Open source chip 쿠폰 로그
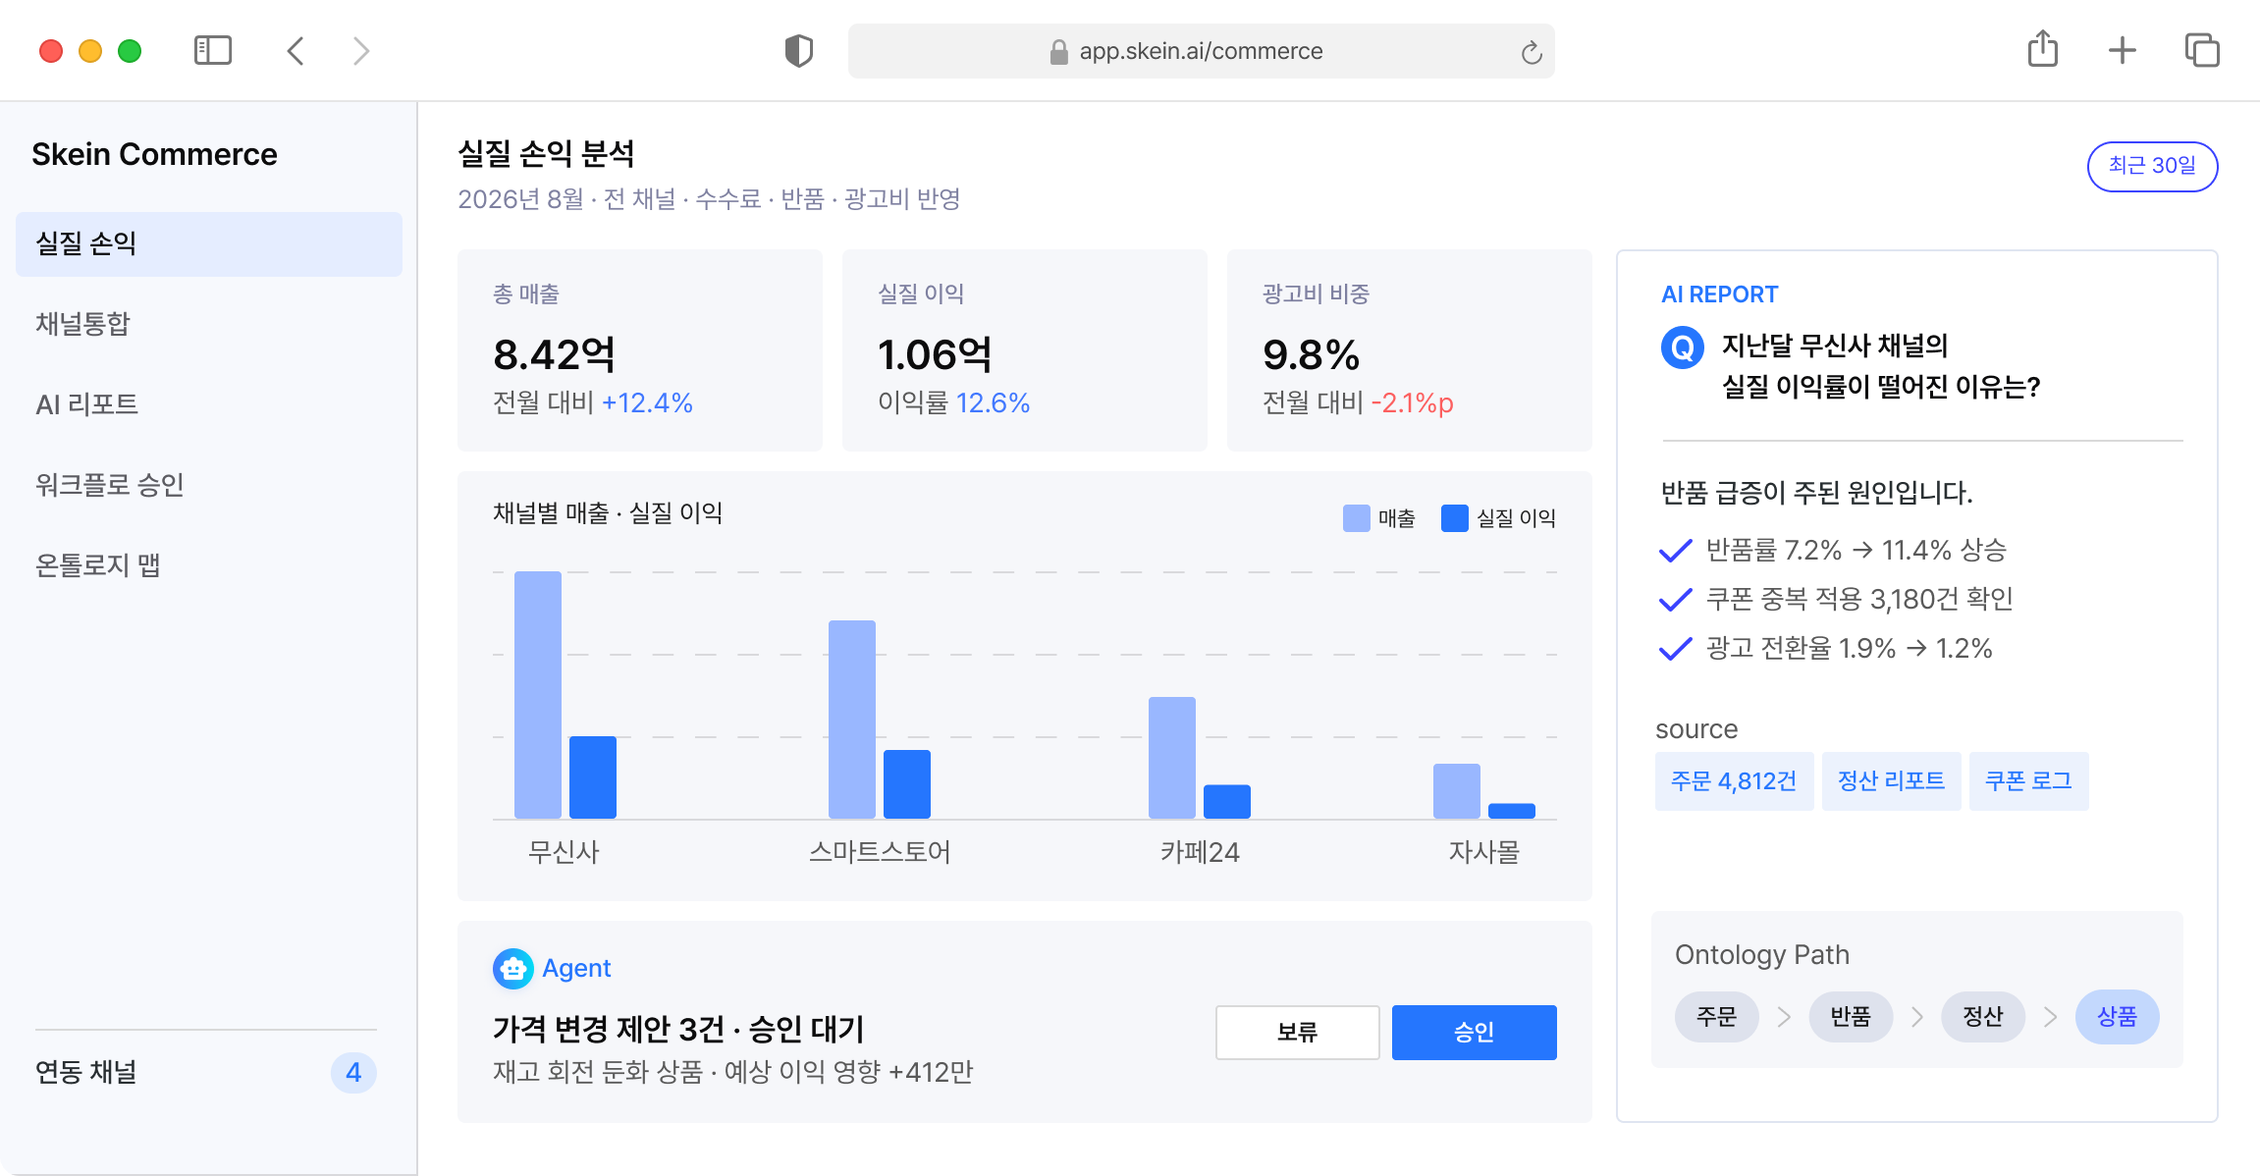The image size is (2260, 1176). [2028, 781]
